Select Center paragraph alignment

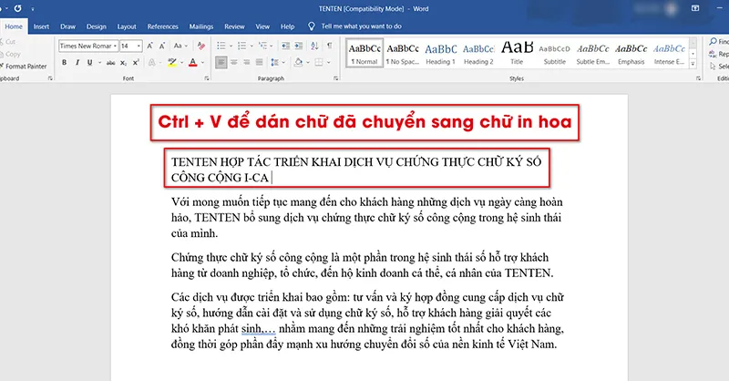pyautogui.click(x=234, y=62)
